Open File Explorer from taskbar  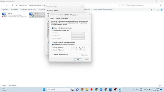[x=87, y=89]
